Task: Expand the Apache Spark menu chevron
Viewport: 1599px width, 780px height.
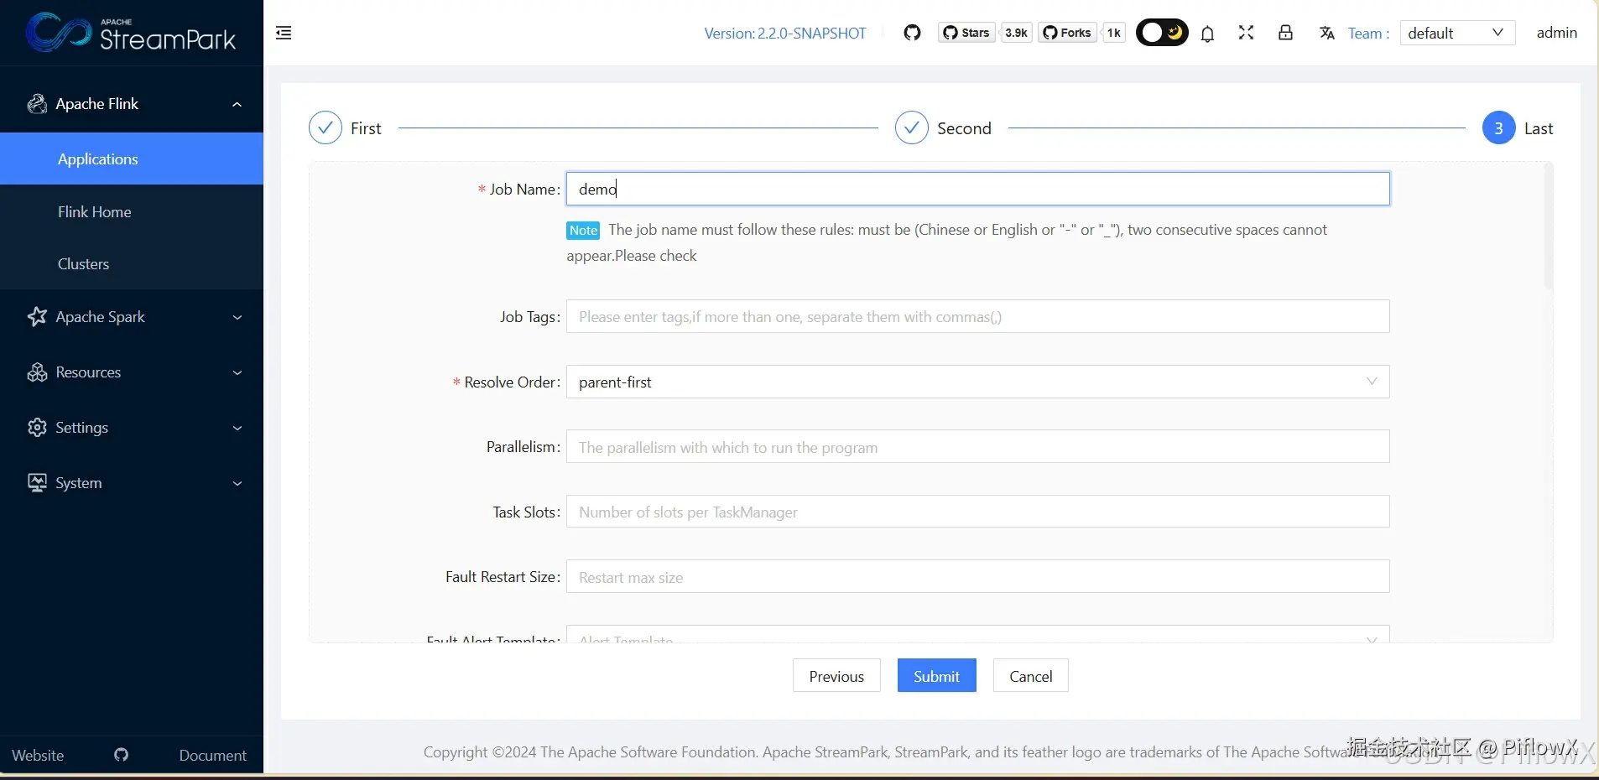Action: coord(237,317)
